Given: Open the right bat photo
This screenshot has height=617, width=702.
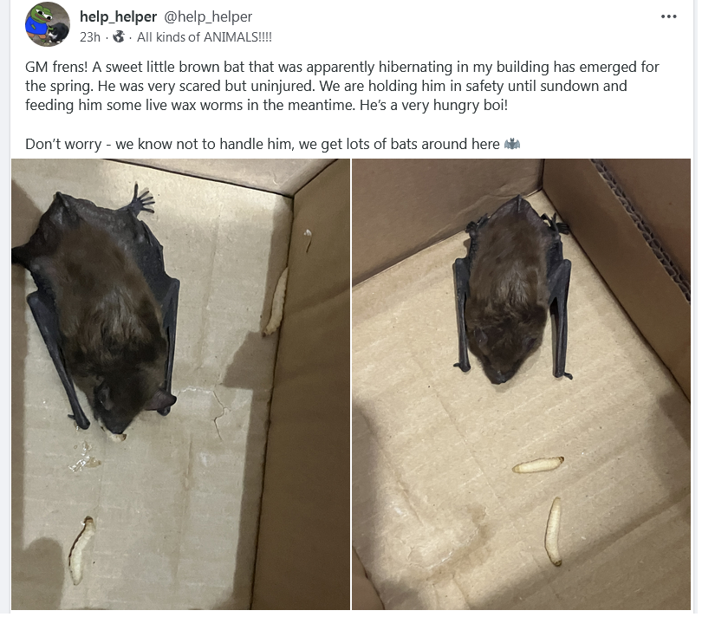Looking at the screenshot, I should click(x=521, y=384).
